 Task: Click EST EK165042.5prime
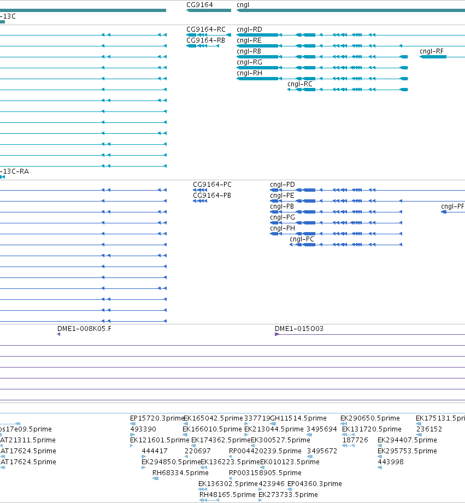(213, 418)
